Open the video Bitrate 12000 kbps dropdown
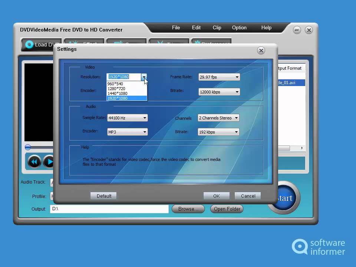Screen dimensions: 356x267 219,92
